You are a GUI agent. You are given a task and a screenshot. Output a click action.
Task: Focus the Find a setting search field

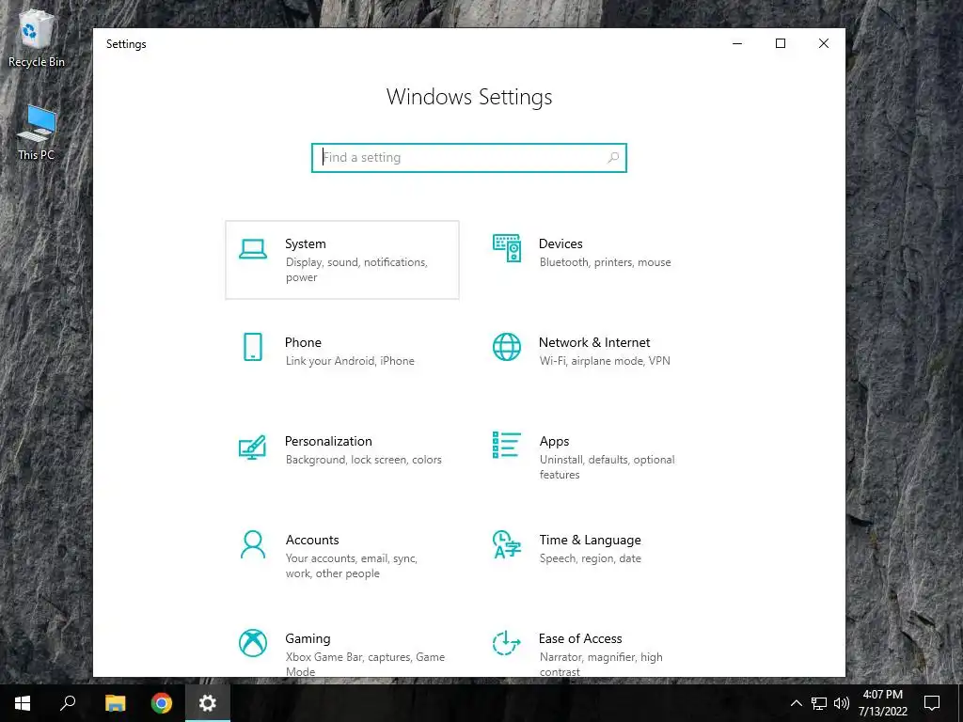469,158
